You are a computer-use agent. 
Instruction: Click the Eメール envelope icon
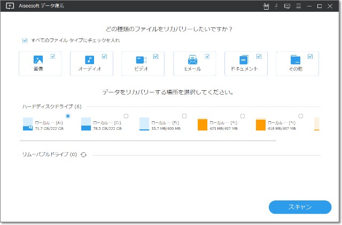point(192,60)
